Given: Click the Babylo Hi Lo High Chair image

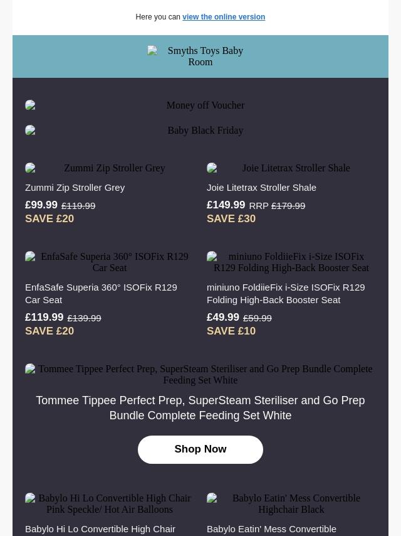Looking at the screenshot, I should pos(110,504).
